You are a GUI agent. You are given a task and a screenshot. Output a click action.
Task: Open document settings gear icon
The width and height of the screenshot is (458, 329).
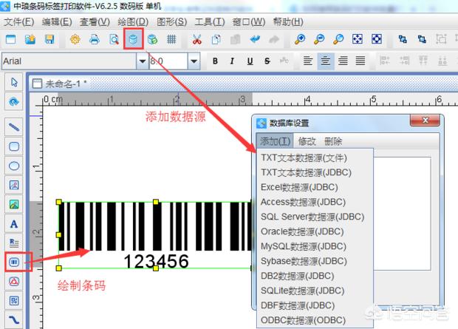point(75,39)
